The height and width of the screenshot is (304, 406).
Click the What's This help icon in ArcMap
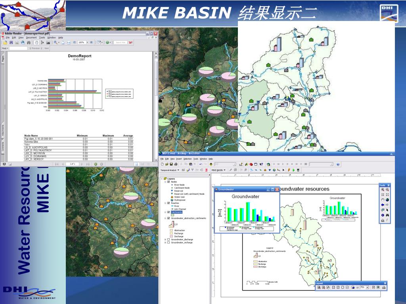pos(261,164)
